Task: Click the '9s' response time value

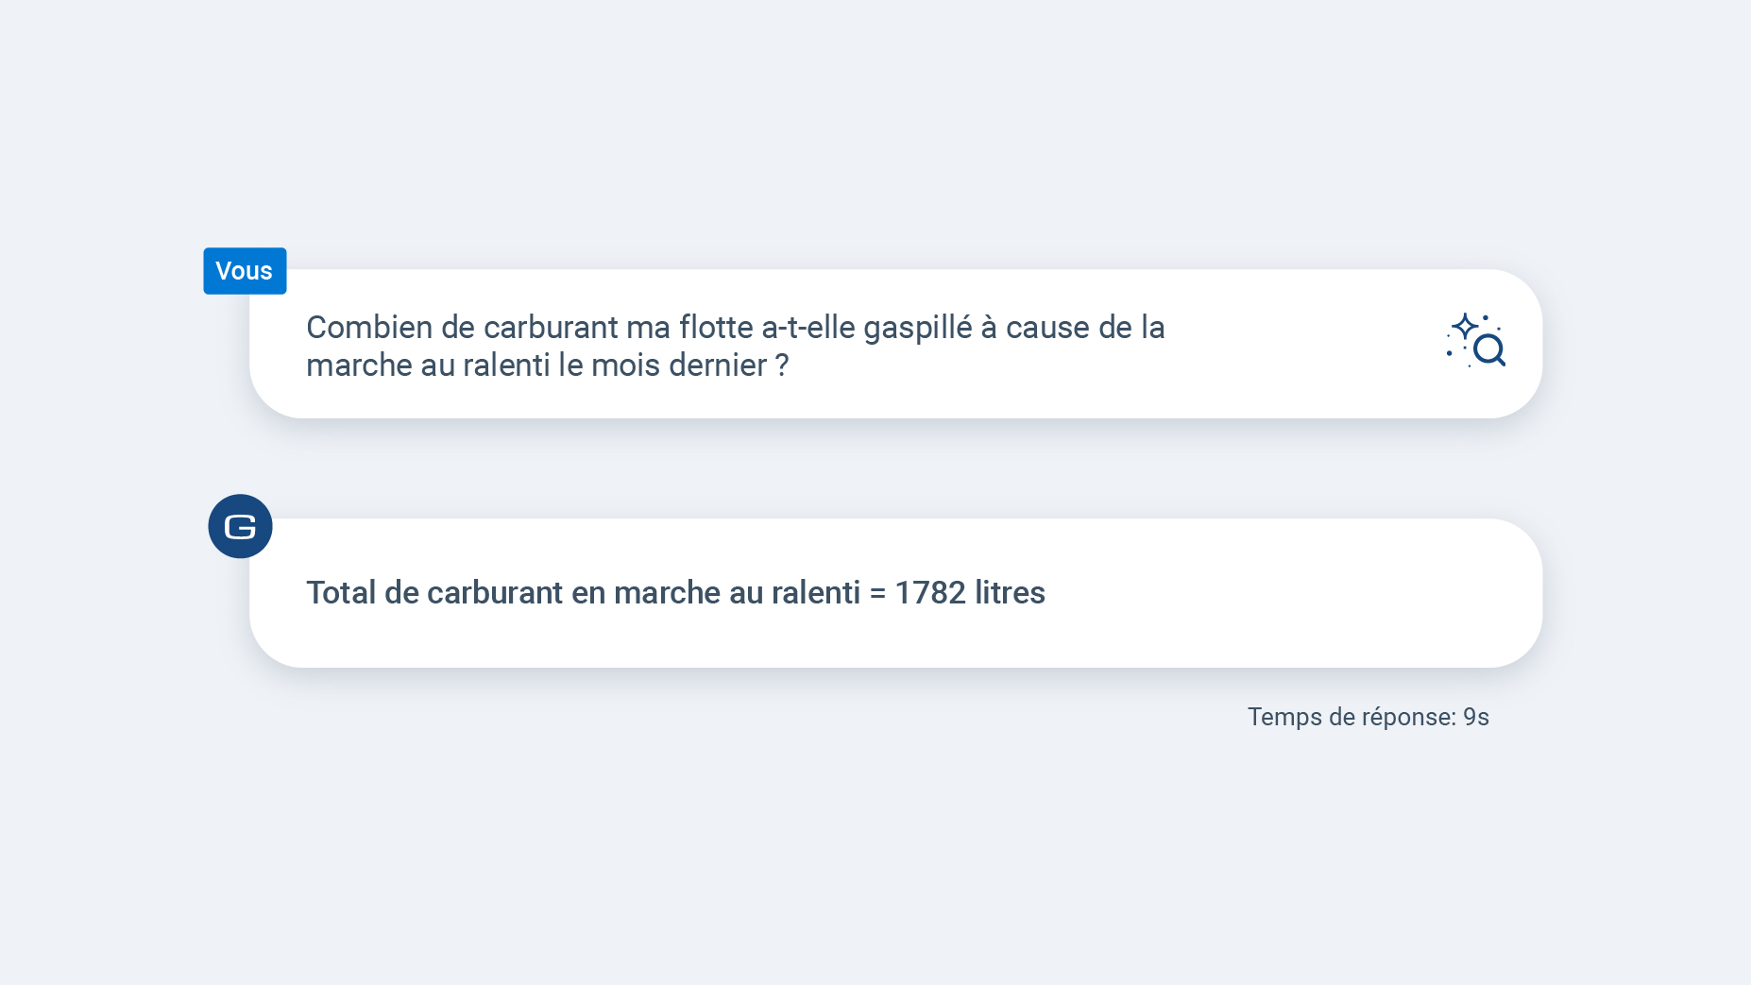Action: pyautogui.click(x=1475, y=717)
